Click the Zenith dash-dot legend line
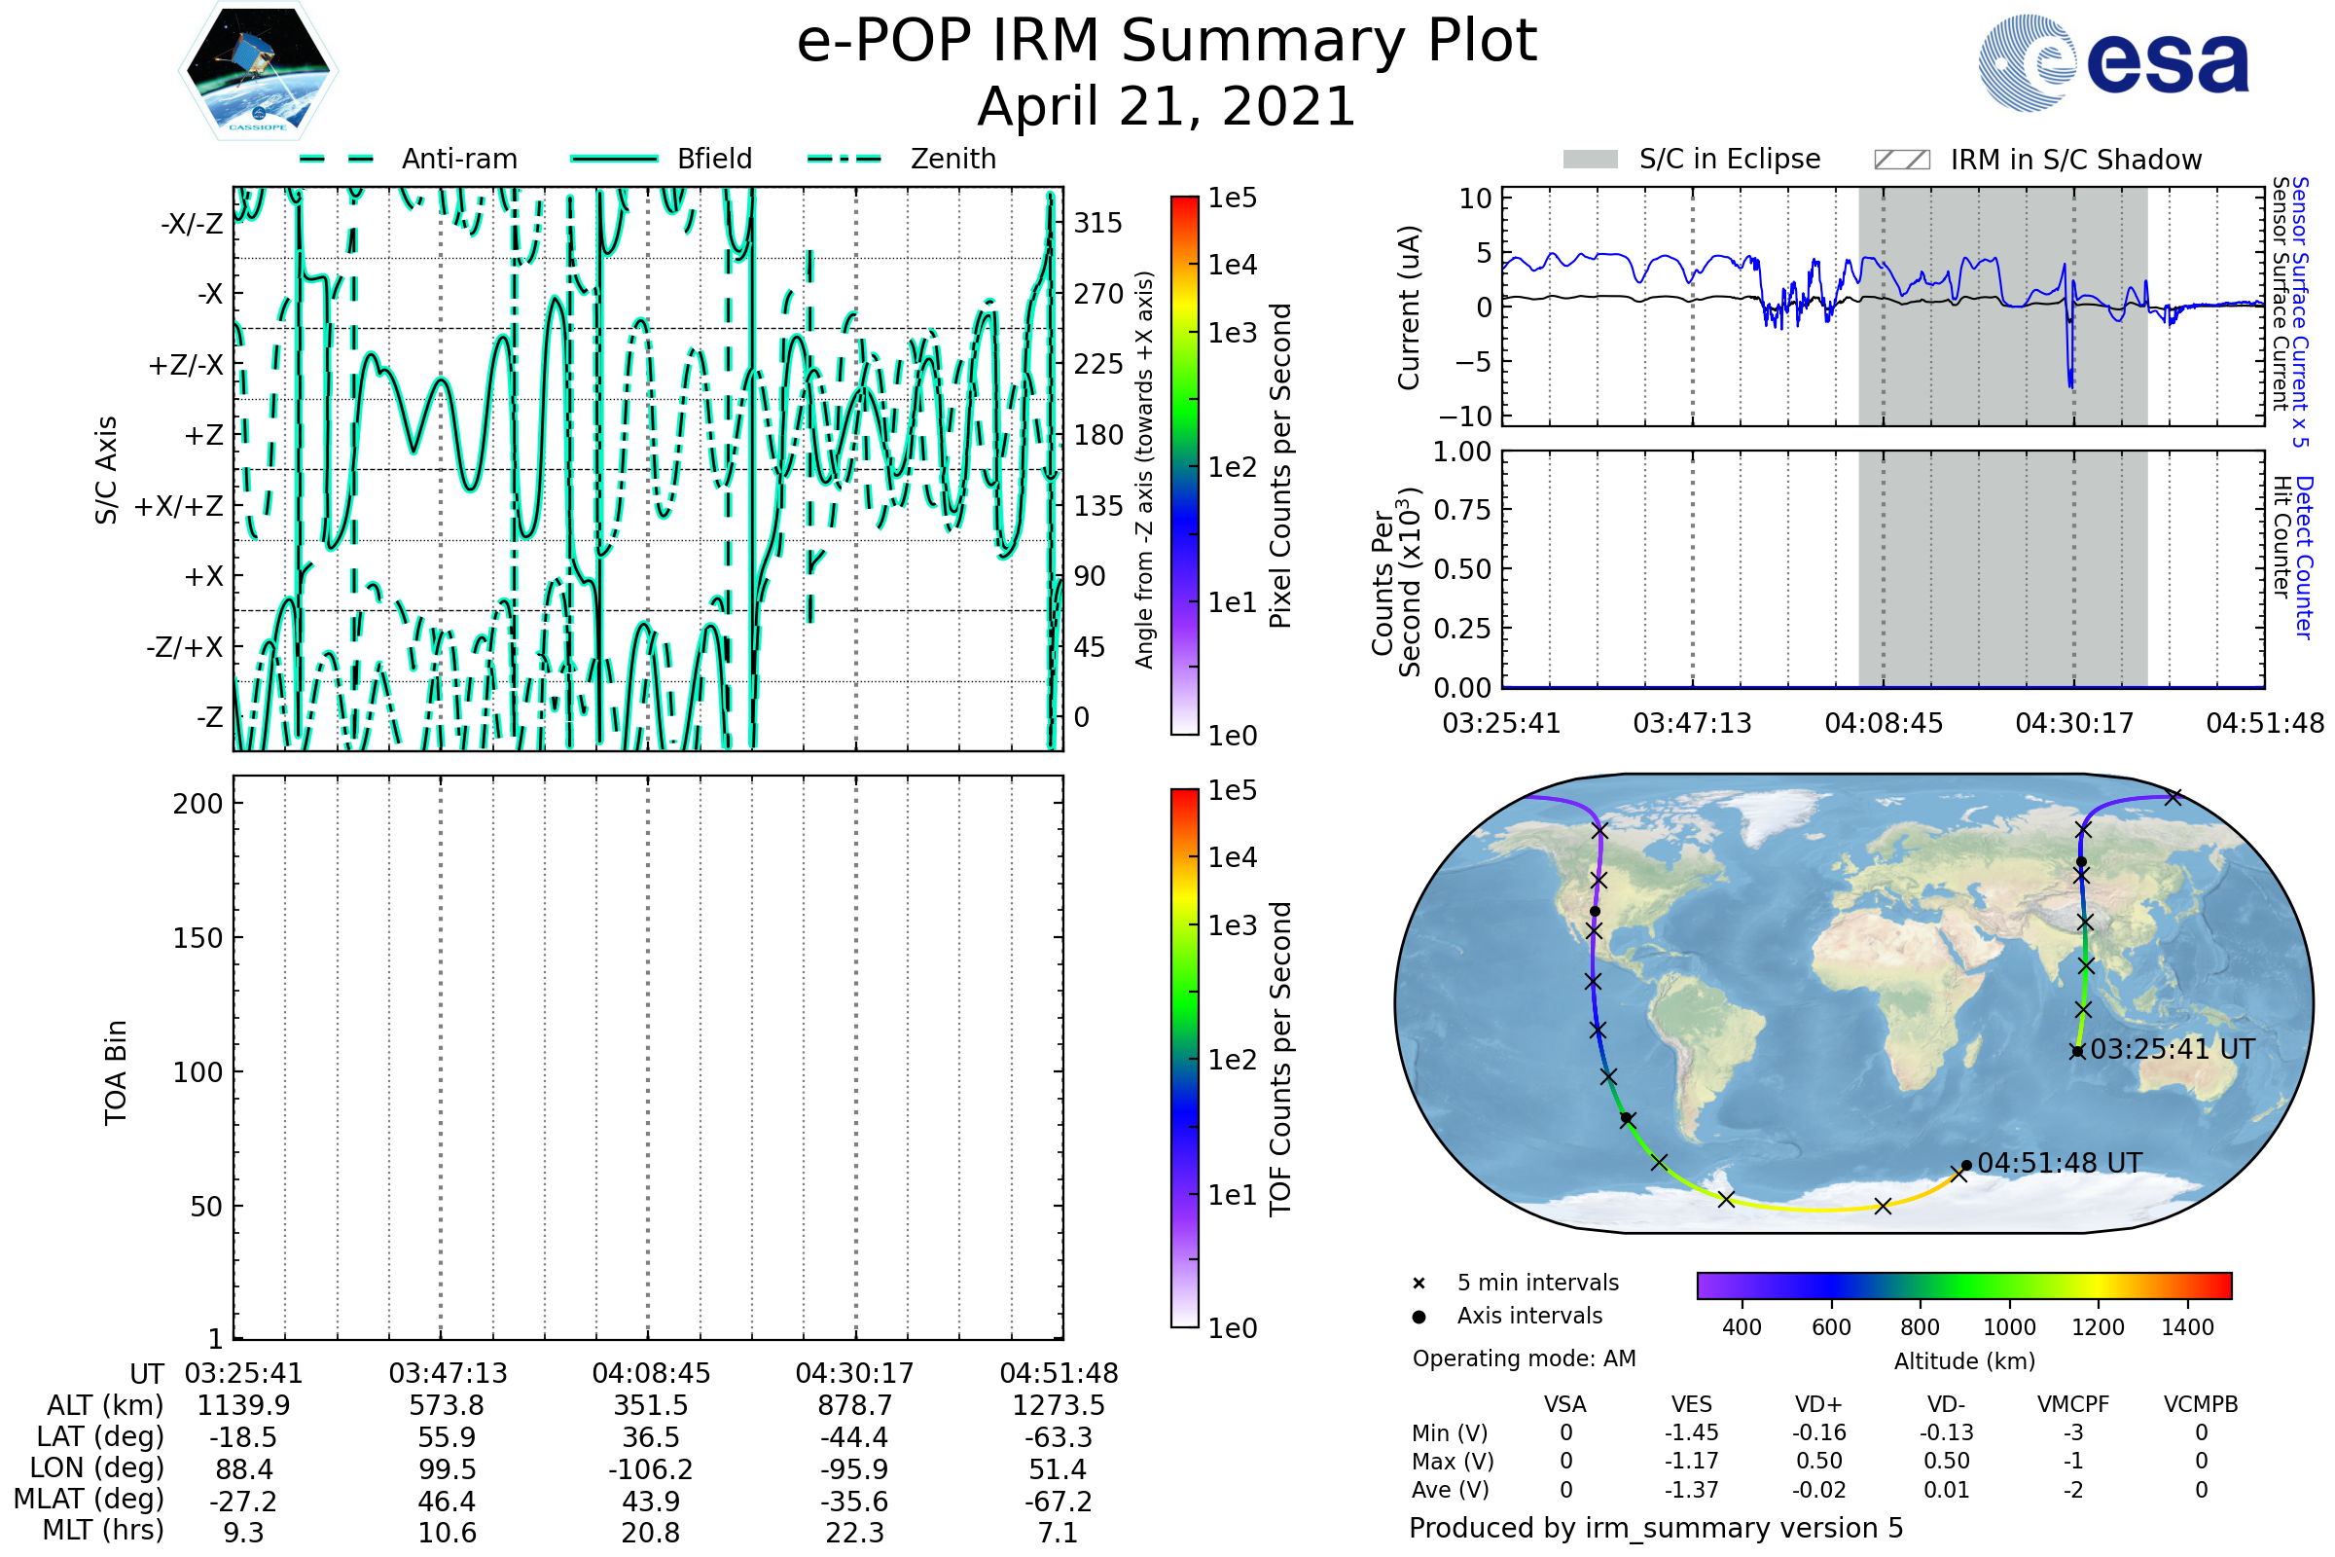Screen dimensions: 2335x1557 coord(844,159)
